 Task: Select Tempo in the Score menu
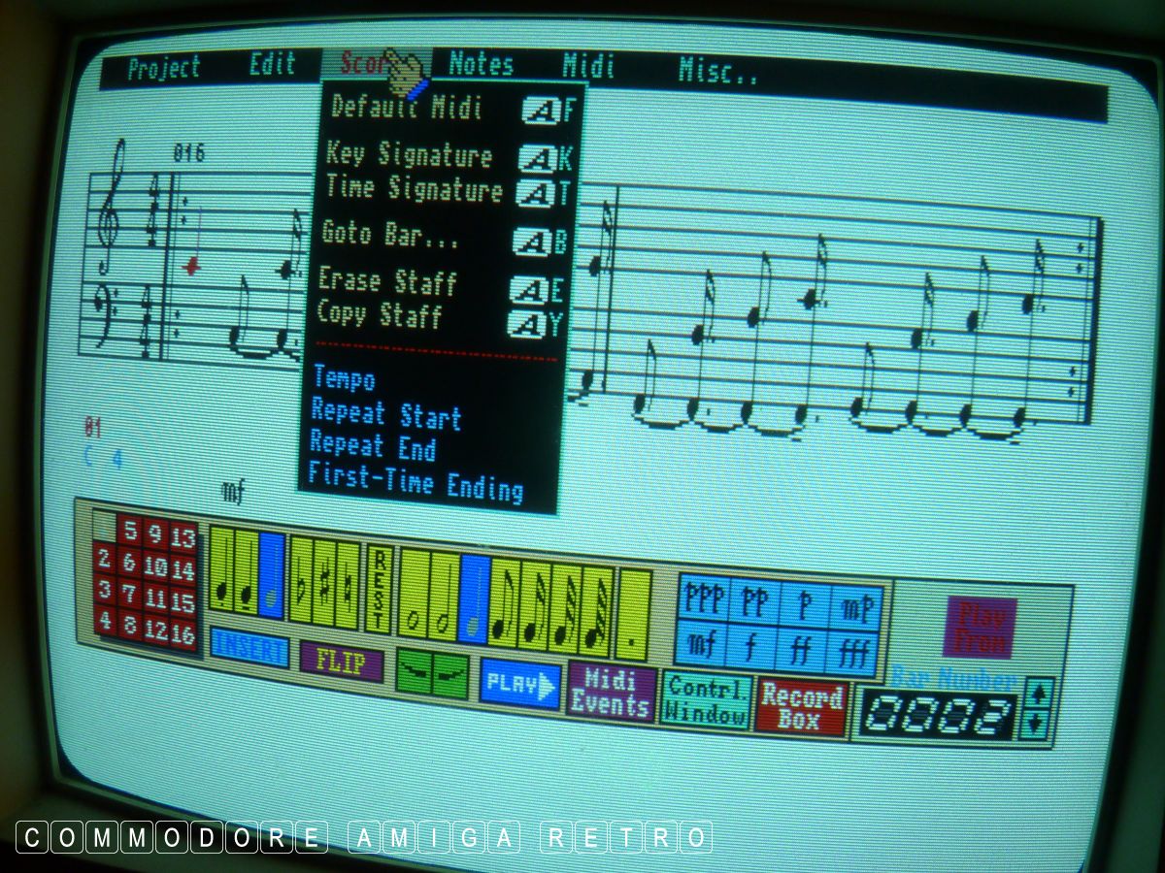click(344, 378)
